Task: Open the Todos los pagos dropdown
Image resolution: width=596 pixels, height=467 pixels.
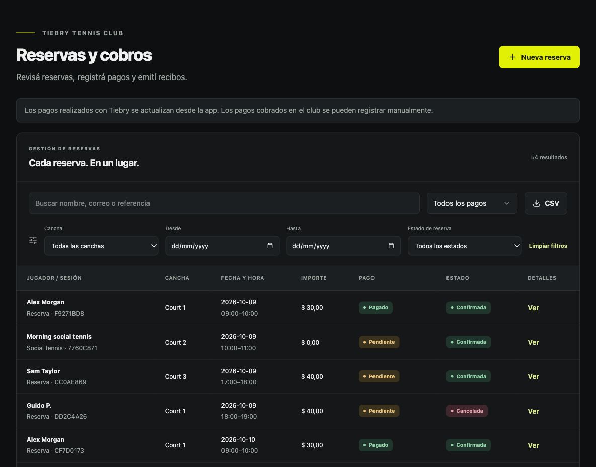Action: click(x=472, y=203)
